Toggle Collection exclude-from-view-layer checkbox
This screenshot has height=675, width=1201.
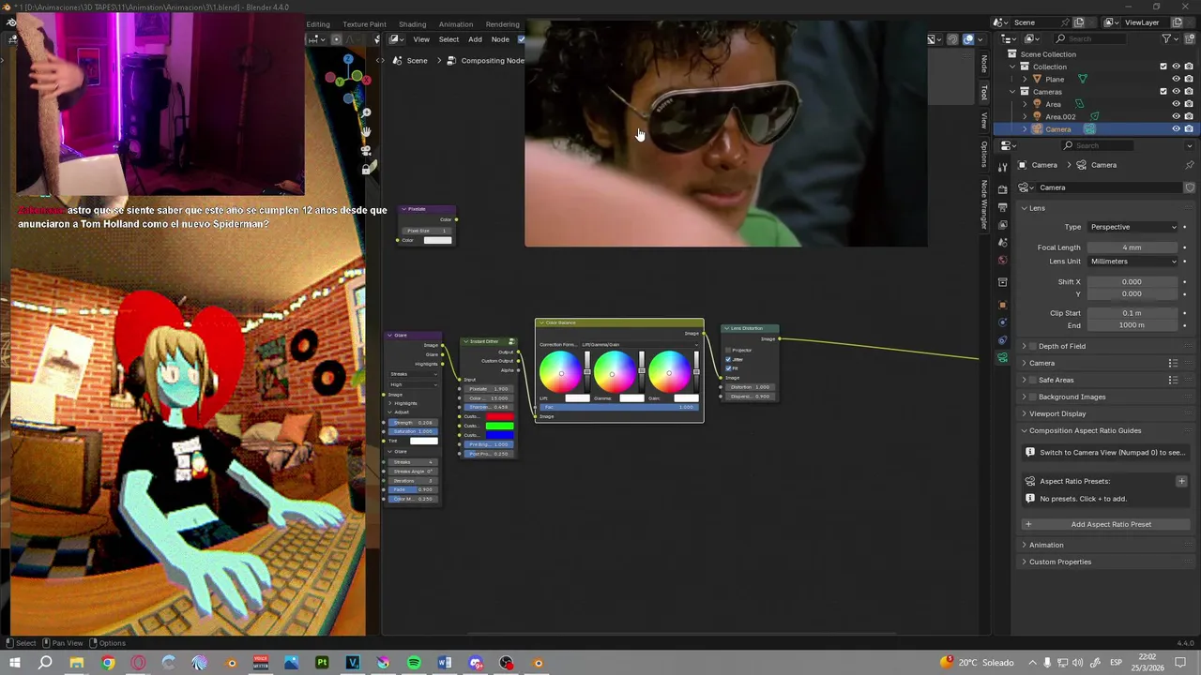click(x=1163, y=67)
